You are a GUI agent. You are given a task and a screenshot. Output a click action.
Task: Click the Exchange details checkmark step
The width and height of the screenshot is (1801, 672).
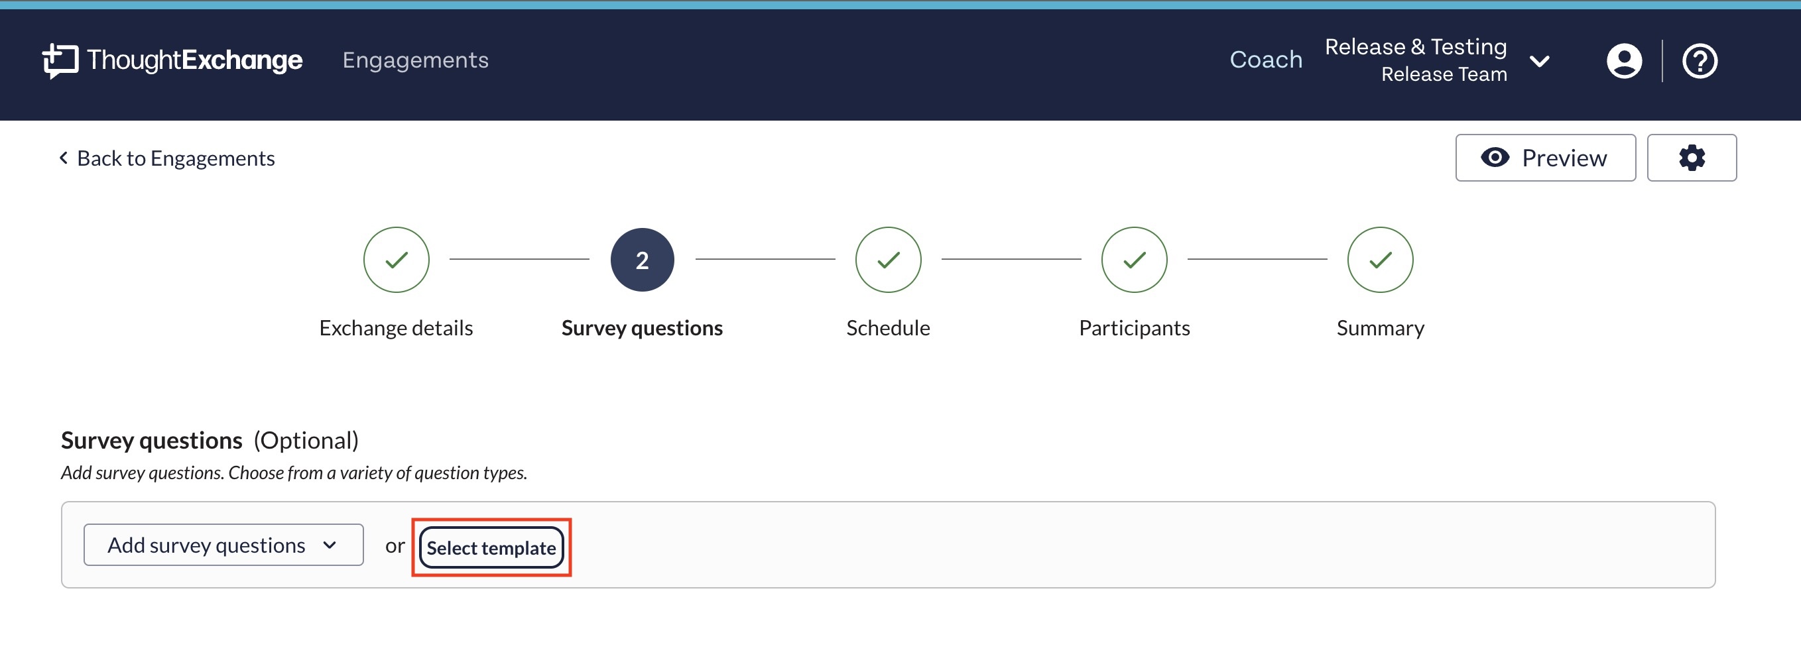[396, 260]
